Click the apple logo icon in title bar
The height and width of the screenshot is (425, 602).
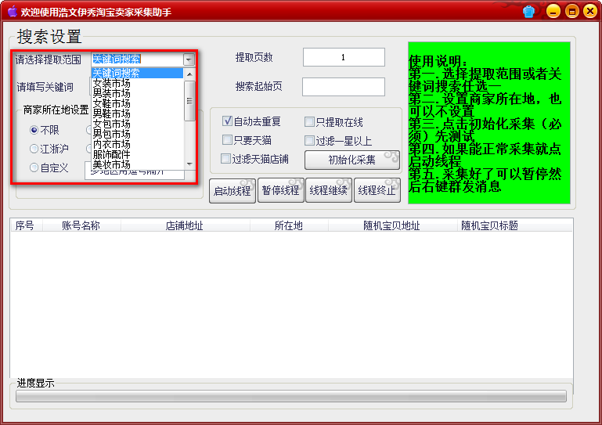(x=13, y=11)
